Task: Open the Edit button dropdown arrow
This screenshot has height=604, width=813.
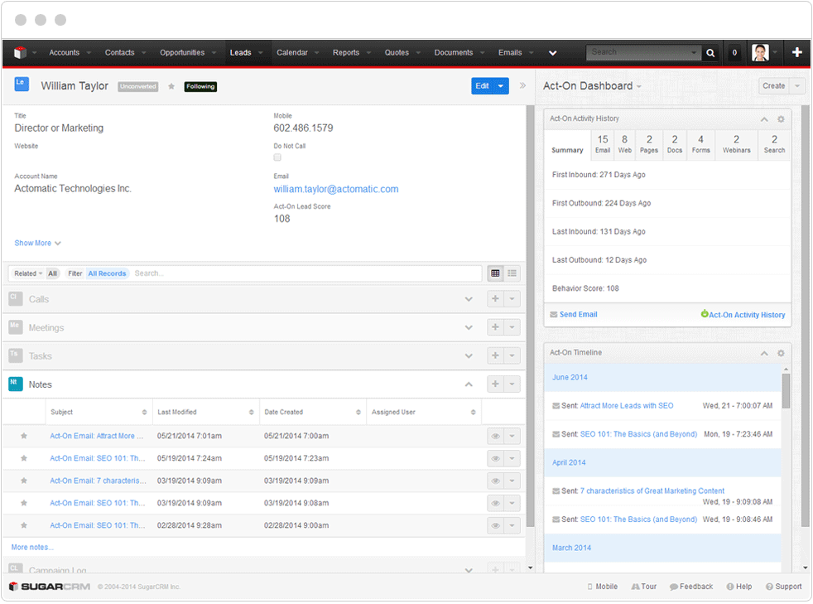Action: click(x=501, y=86)
